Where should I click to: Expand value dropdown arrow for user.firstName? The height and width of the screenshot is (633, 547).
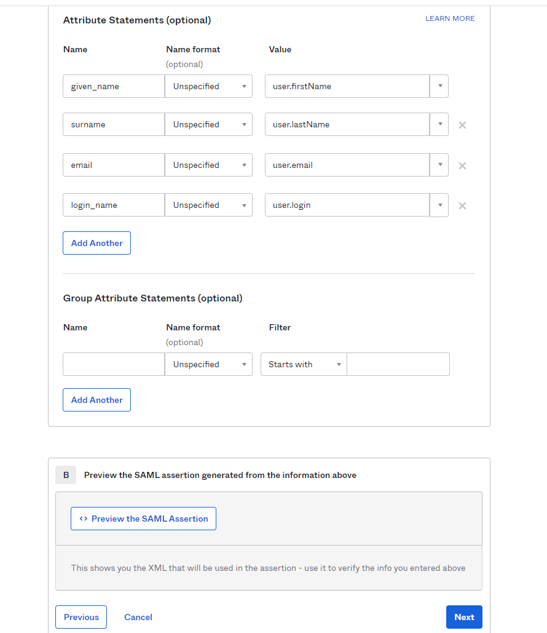tap(439, 86)
